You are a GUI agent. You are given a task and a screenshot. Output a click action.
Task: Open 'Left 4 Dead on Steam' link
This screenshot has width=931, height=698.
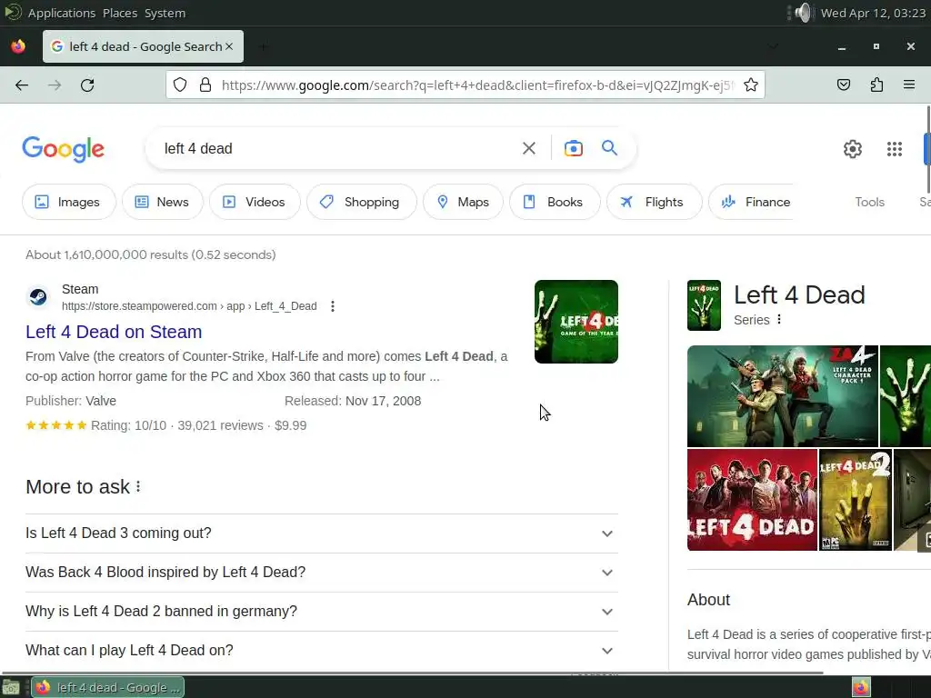coord(114,332)
